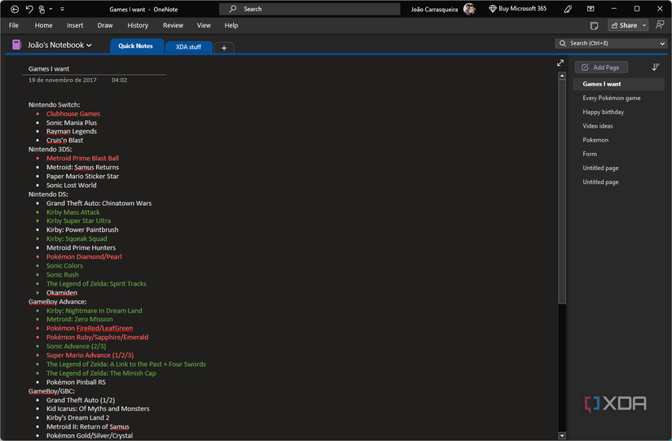
Task: Click the purple notebook icon
Action: [x=17, y=45]
